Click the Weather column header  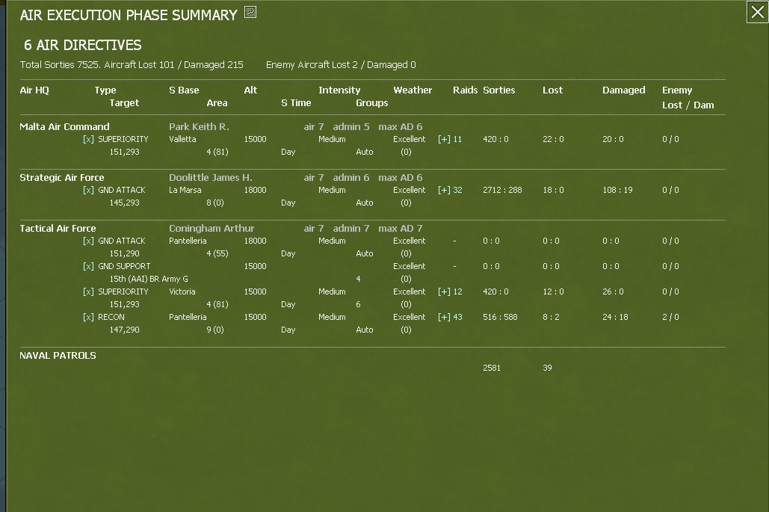(x=413, y=90)
